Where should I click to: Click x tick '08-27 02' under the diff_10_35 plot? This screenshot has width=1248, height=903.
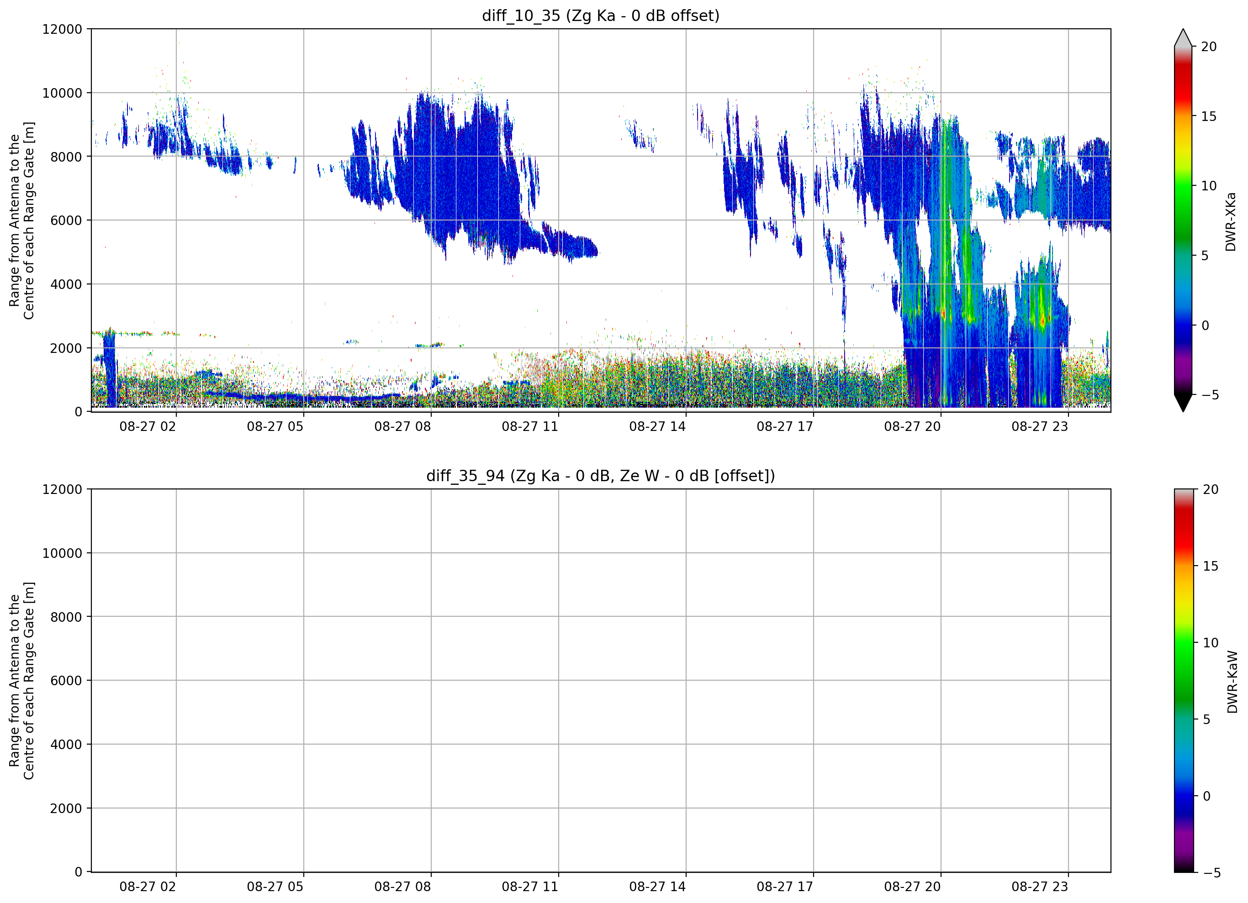click(x=148, y=427)
